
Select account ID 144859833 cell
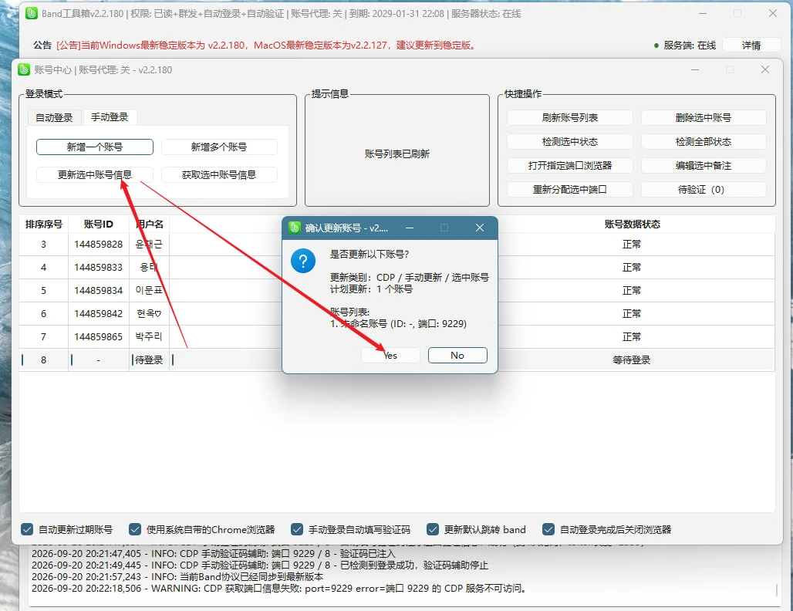99,267
